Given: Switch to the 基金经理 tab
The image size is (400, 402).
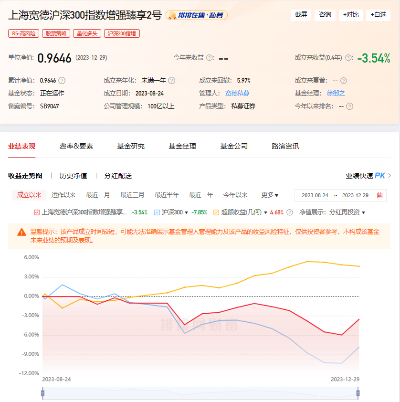Looking at the screenshot, I should (x=182, y=147).
